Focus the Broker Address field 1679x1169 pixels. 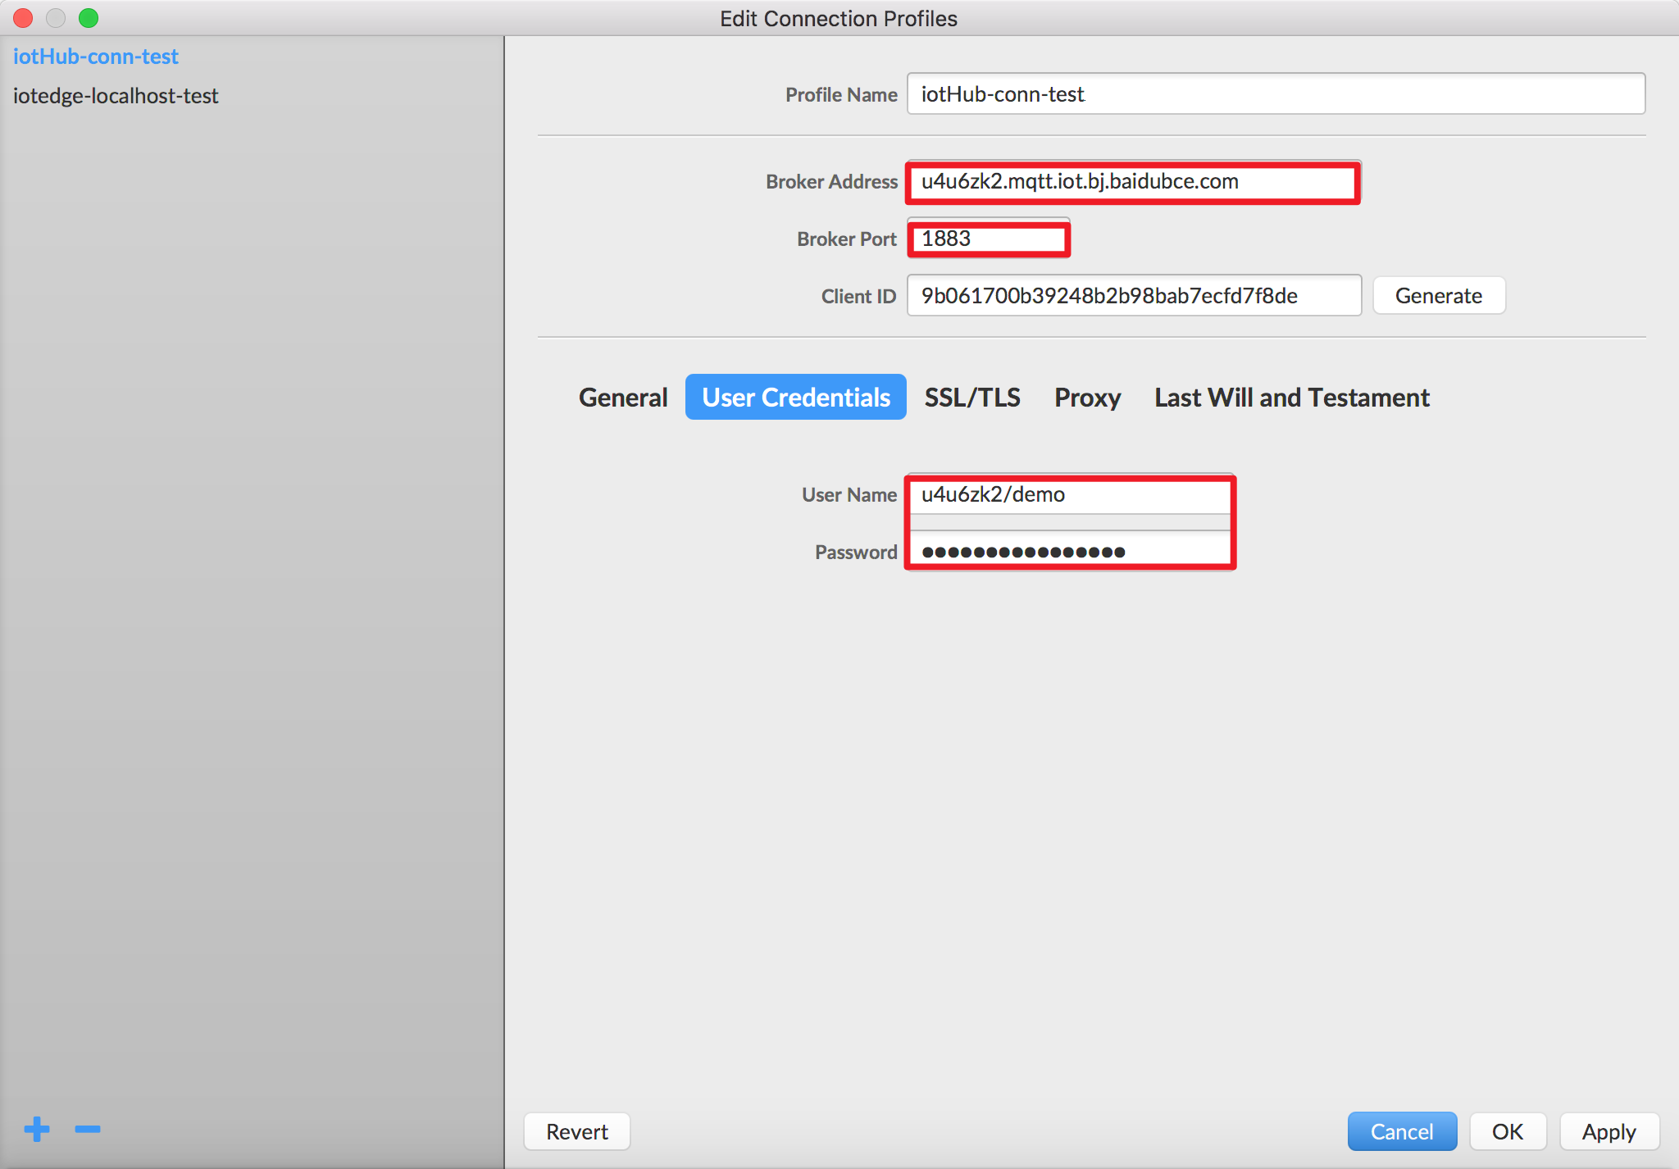tap(1133, 182)
